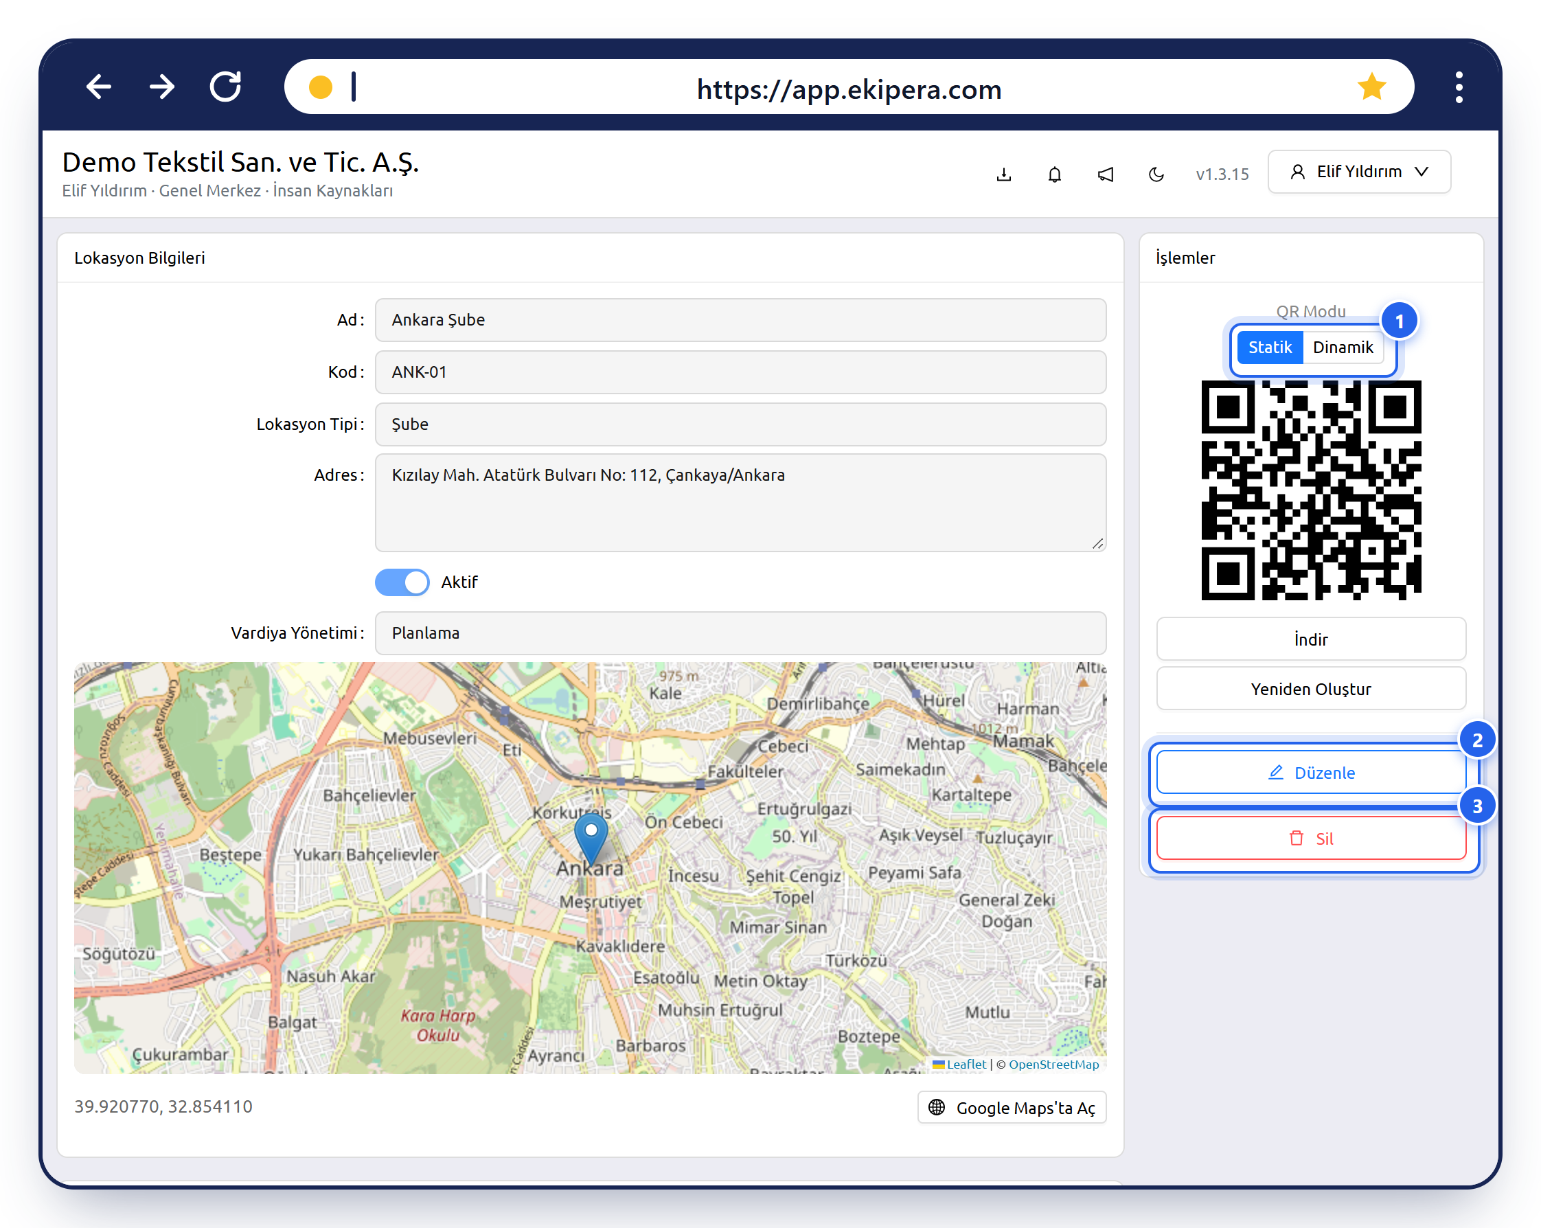
Task: Click the announcements megaphone icon
Action: pos(1105,174)
